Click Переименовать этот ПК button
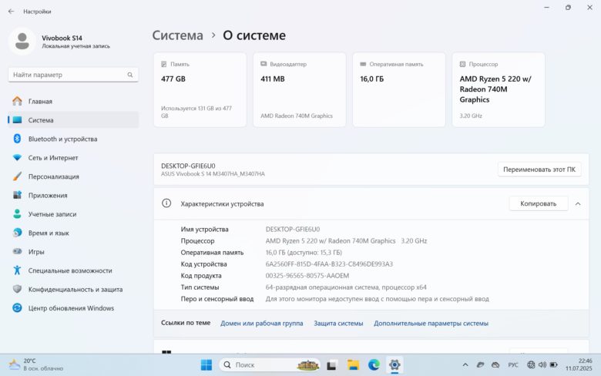This screenshot has height=376, width=601. (539, 170)
